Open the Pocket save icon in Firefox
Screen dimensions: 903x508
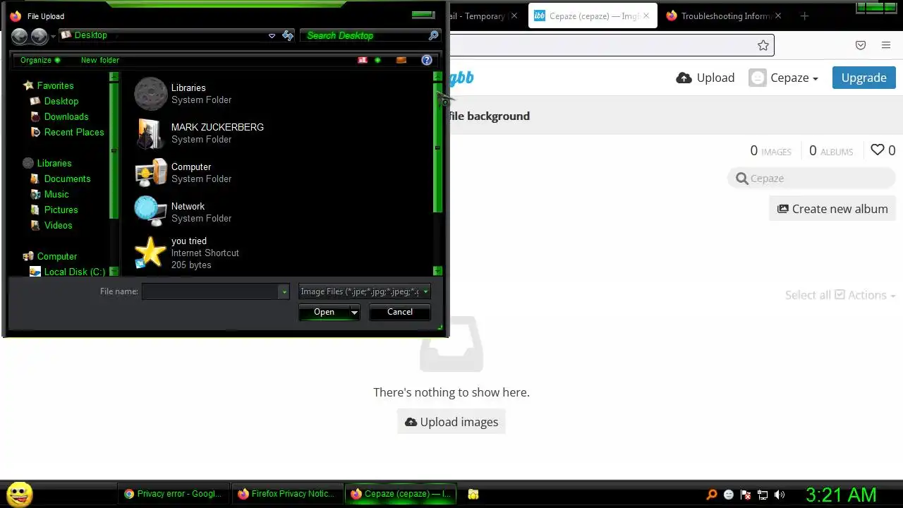point(861,45)
